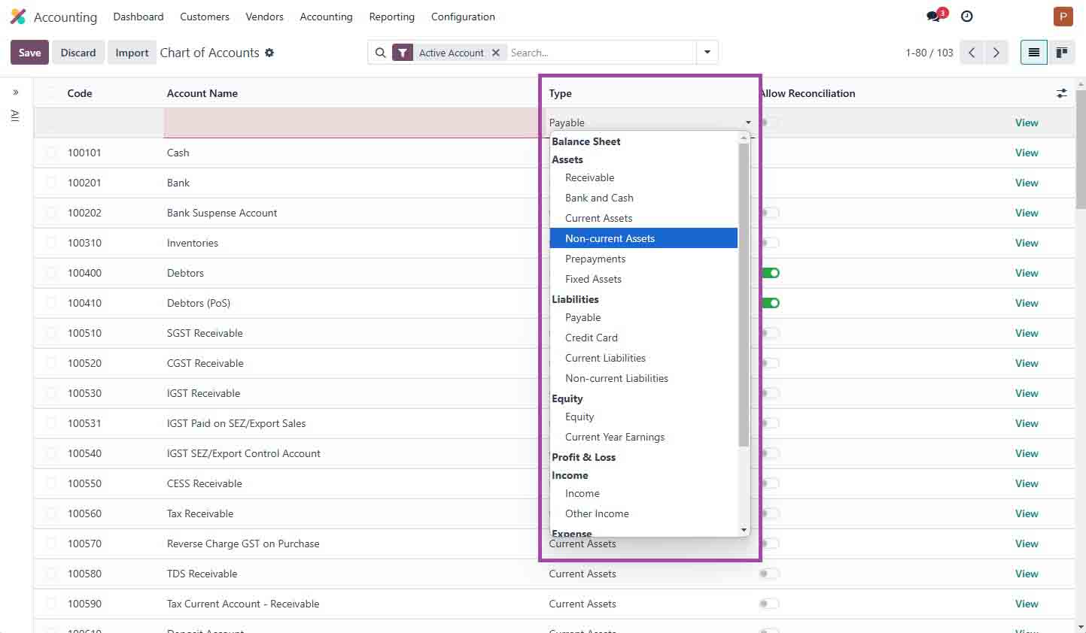
Task: Switch to kanban view
Action: (1062, 52)
